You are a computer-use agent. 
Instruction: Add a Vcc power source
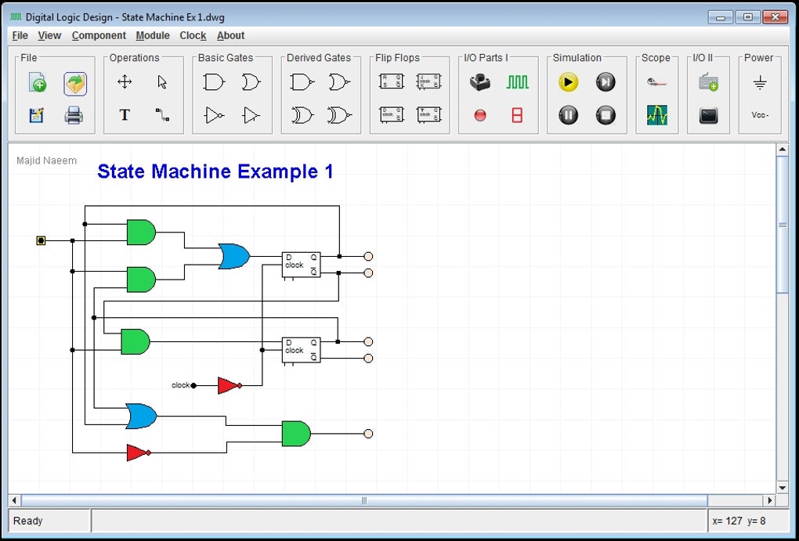click(x=760, y=114)
